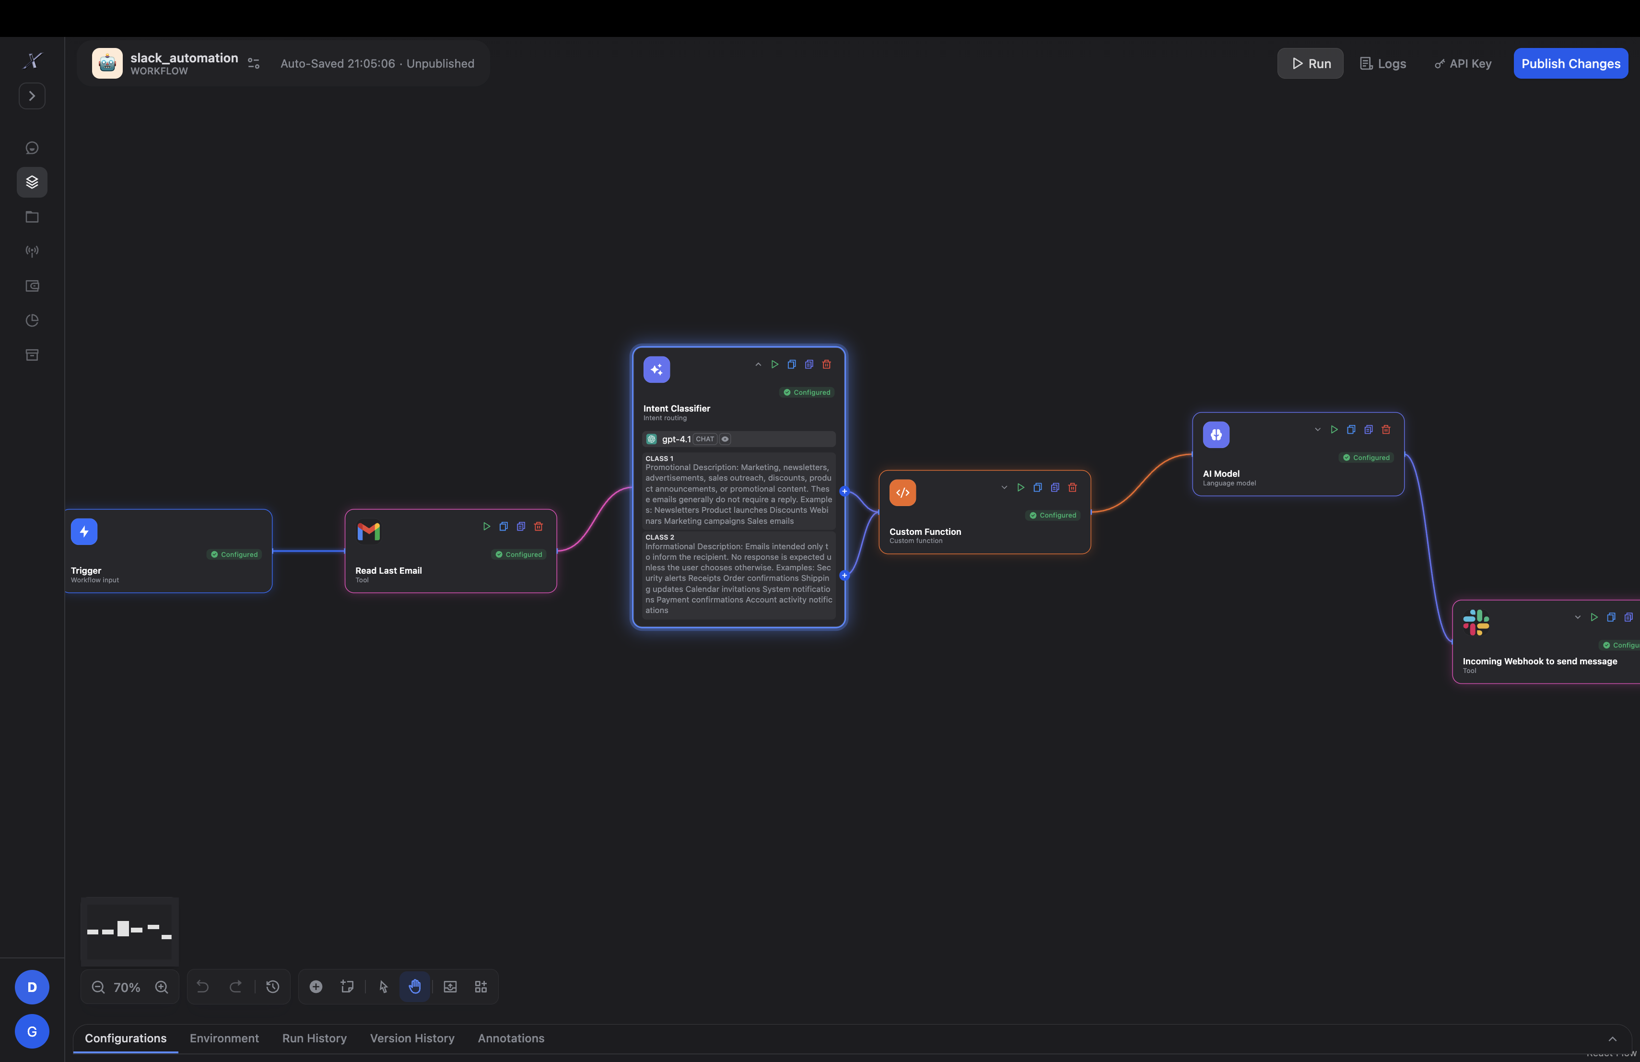The image size is (1640, 1062).
Task: Run the Intent Classifier node
Action: [x=774, y=365]
